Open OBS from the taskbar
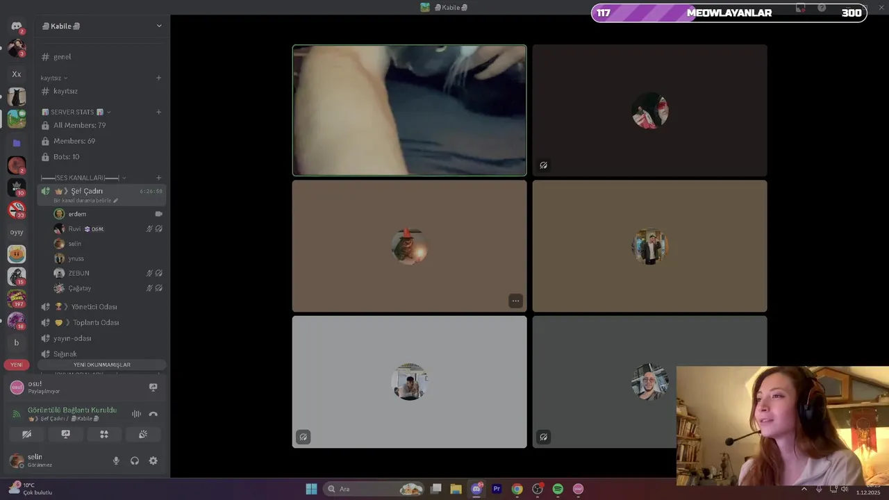The image size is (889, 500). [537, 489]
